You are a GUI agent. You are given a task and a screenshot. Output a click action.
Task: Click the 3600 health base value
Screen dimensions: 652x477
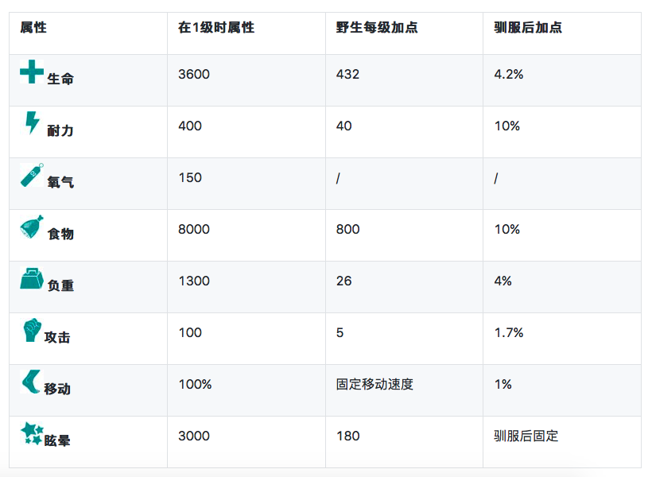pos(194,75)
